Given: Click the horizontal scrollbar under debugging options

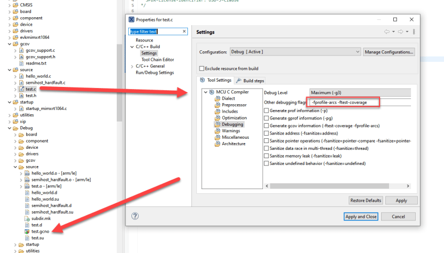Looking at the screenshot, I should coord(335,185).
